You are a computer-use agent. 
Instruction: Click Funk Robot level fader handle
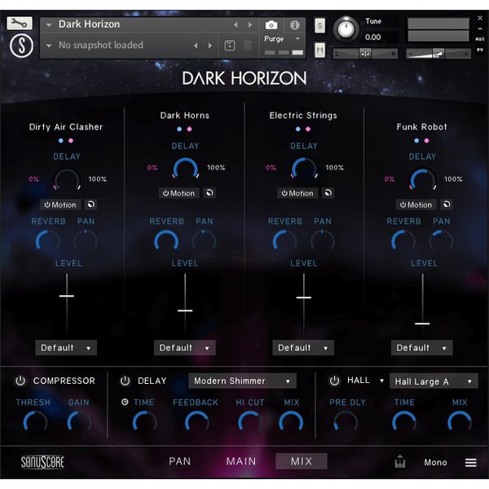coord(422,324)
